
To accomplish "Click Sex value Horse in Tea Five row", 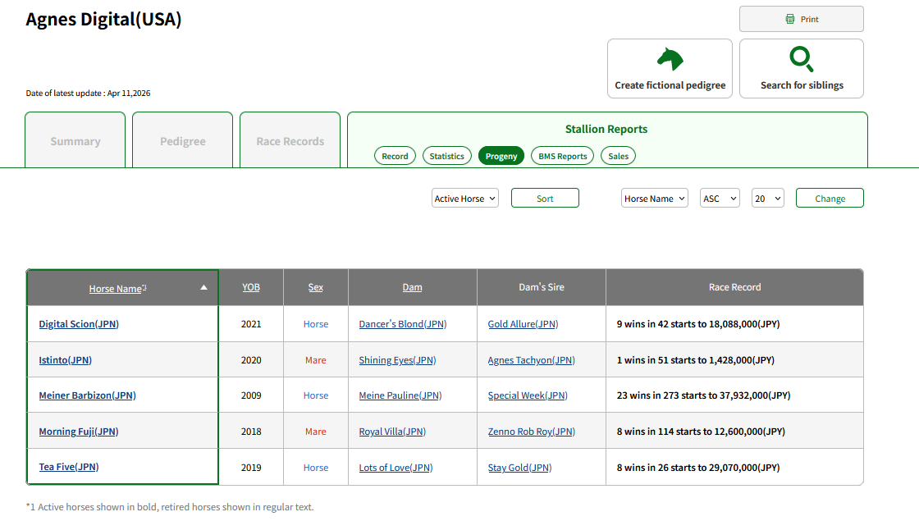I will (x=315, y=467).
